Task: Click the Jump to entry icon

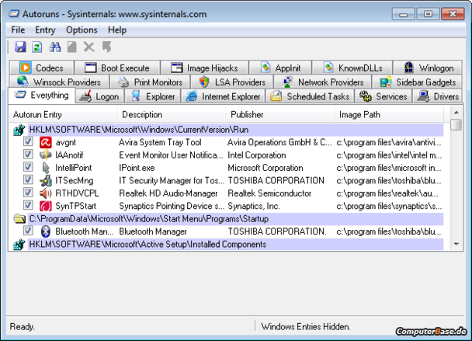Action: point(106,47)
